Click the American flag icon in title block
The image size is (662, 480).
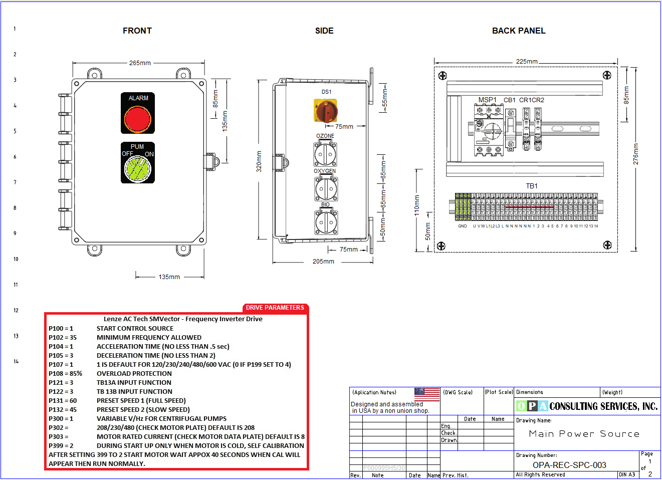tap(427, 394)
